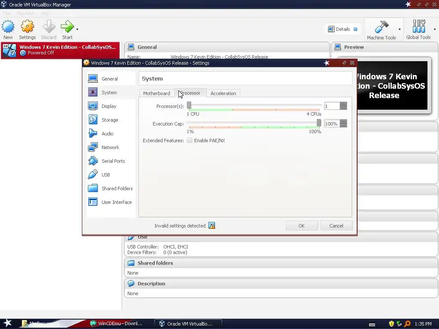
Task: Click the execution cap spinner arrows
Action: click(x=343, y=124)
